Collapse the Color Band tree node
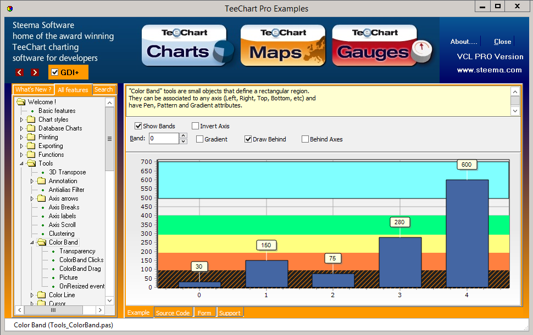Viewport: 533px width, 335px height. [x=32, y=242]
